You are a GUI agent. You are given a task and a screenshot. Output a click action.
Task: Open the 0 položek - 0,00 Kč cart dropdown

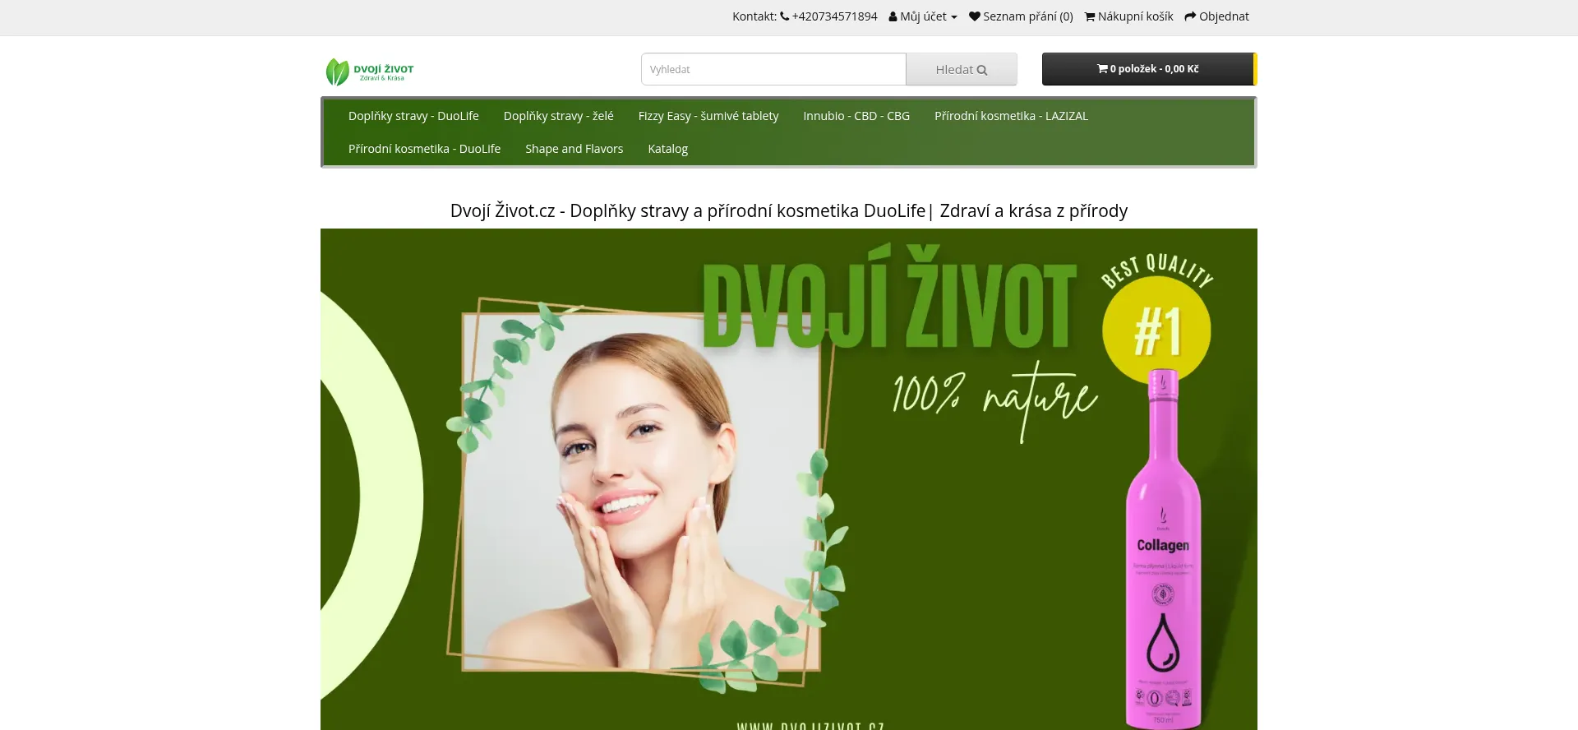click(1149, 69)
